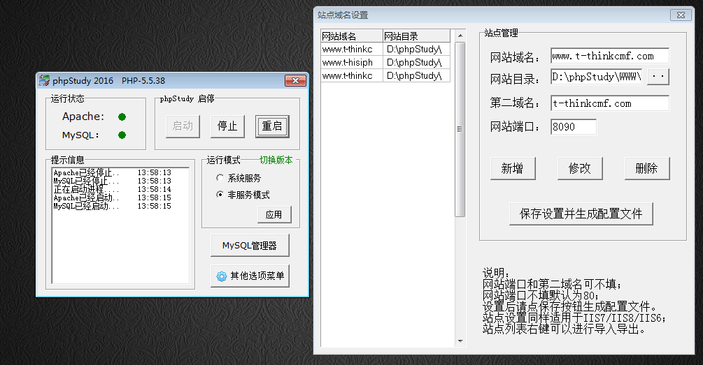Click log line Apache已经停止 13:58:13
The height and width of the screenshot is (365, 703).
(x=112, y=172)
